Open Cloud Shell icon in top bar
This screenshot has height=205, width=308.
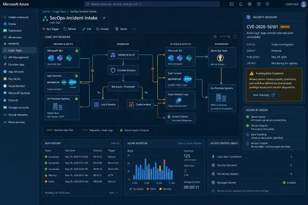232,4
